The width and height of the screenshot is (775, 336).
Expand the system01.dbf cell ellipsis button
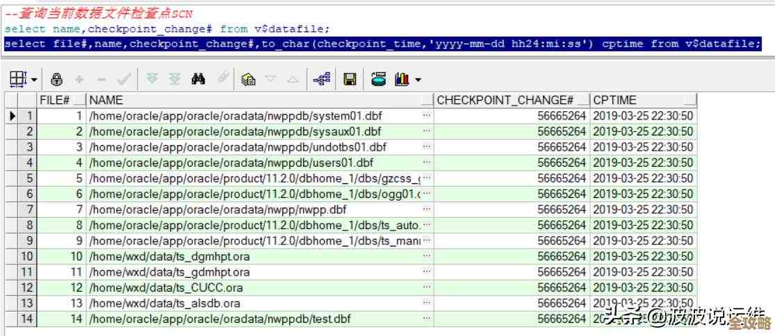pyautogui.click(x=426, y=115)
